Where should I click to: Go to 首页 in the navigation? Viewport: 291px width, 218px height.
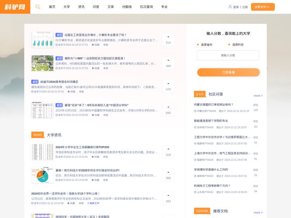coord(52,7)
